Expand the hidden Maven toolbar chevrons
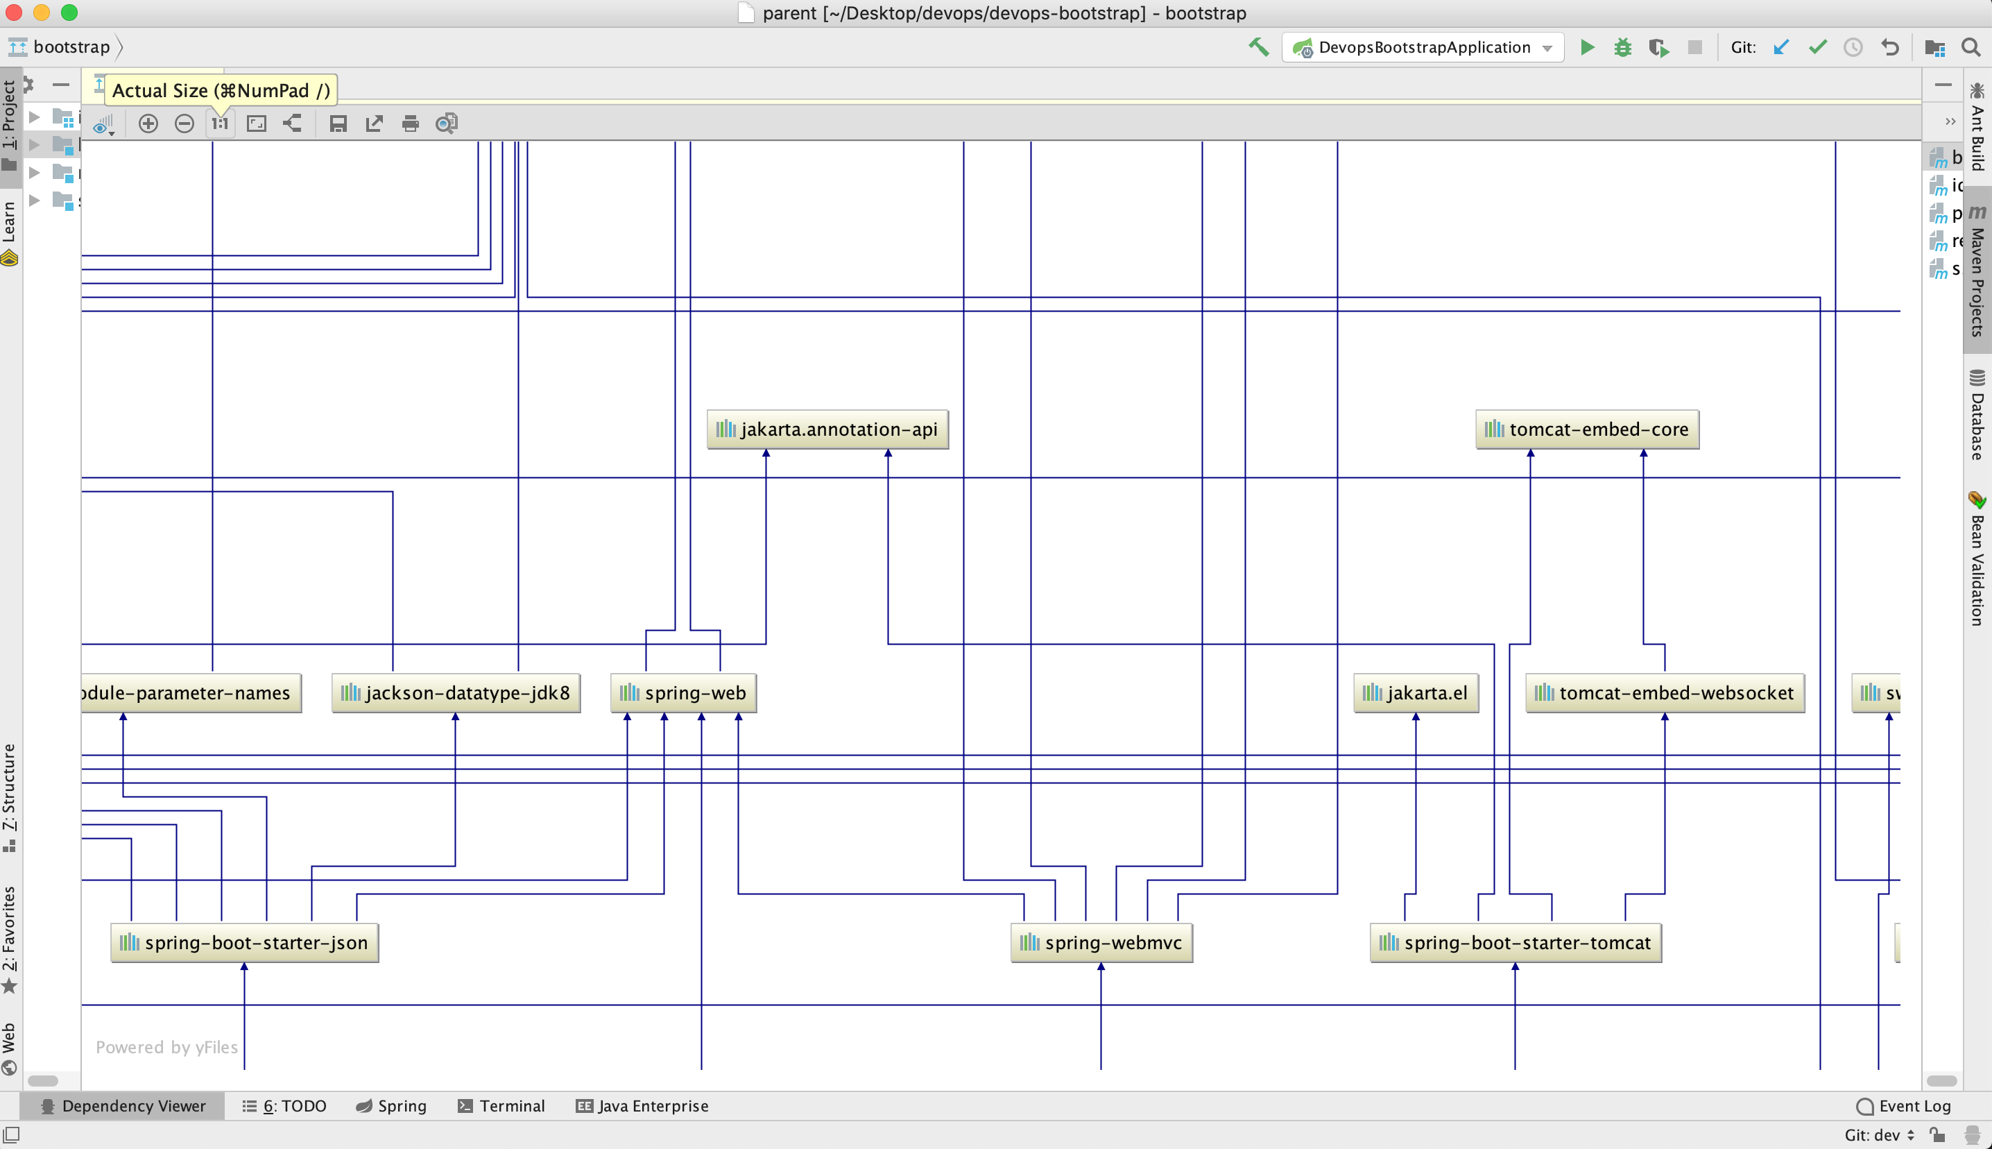Image resolution: width=1992 pixels, height=1149 pixels. click(x=1950, y=121)
